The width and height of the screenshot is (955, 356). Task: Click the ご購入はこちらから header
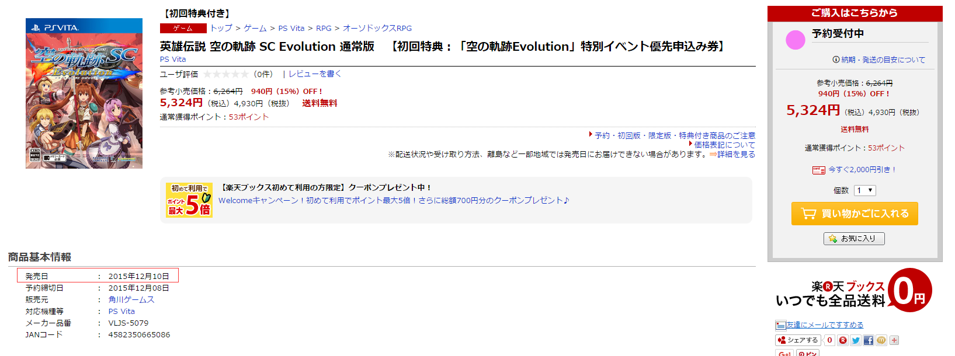tap(855, 13)
